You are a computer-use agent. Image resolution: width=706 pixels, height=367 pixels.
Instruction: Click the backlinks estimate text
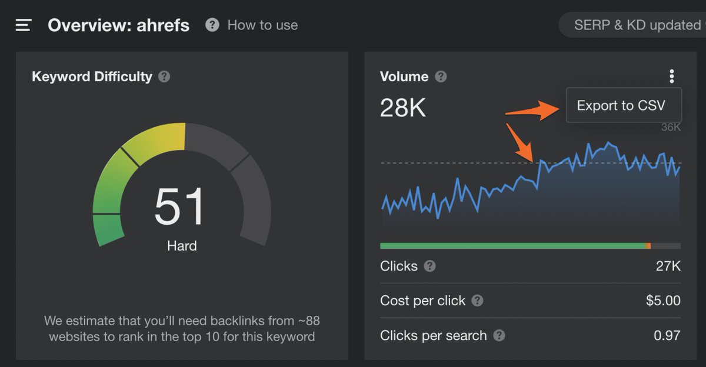[182, 329]
